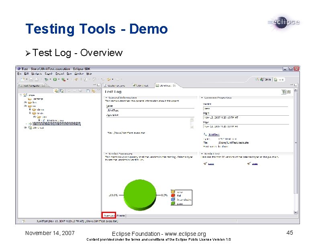Image resolution: width=318 pixels, height=245 pixels.
Task: Click the New wizard toolbar icon
Action: 23,79
